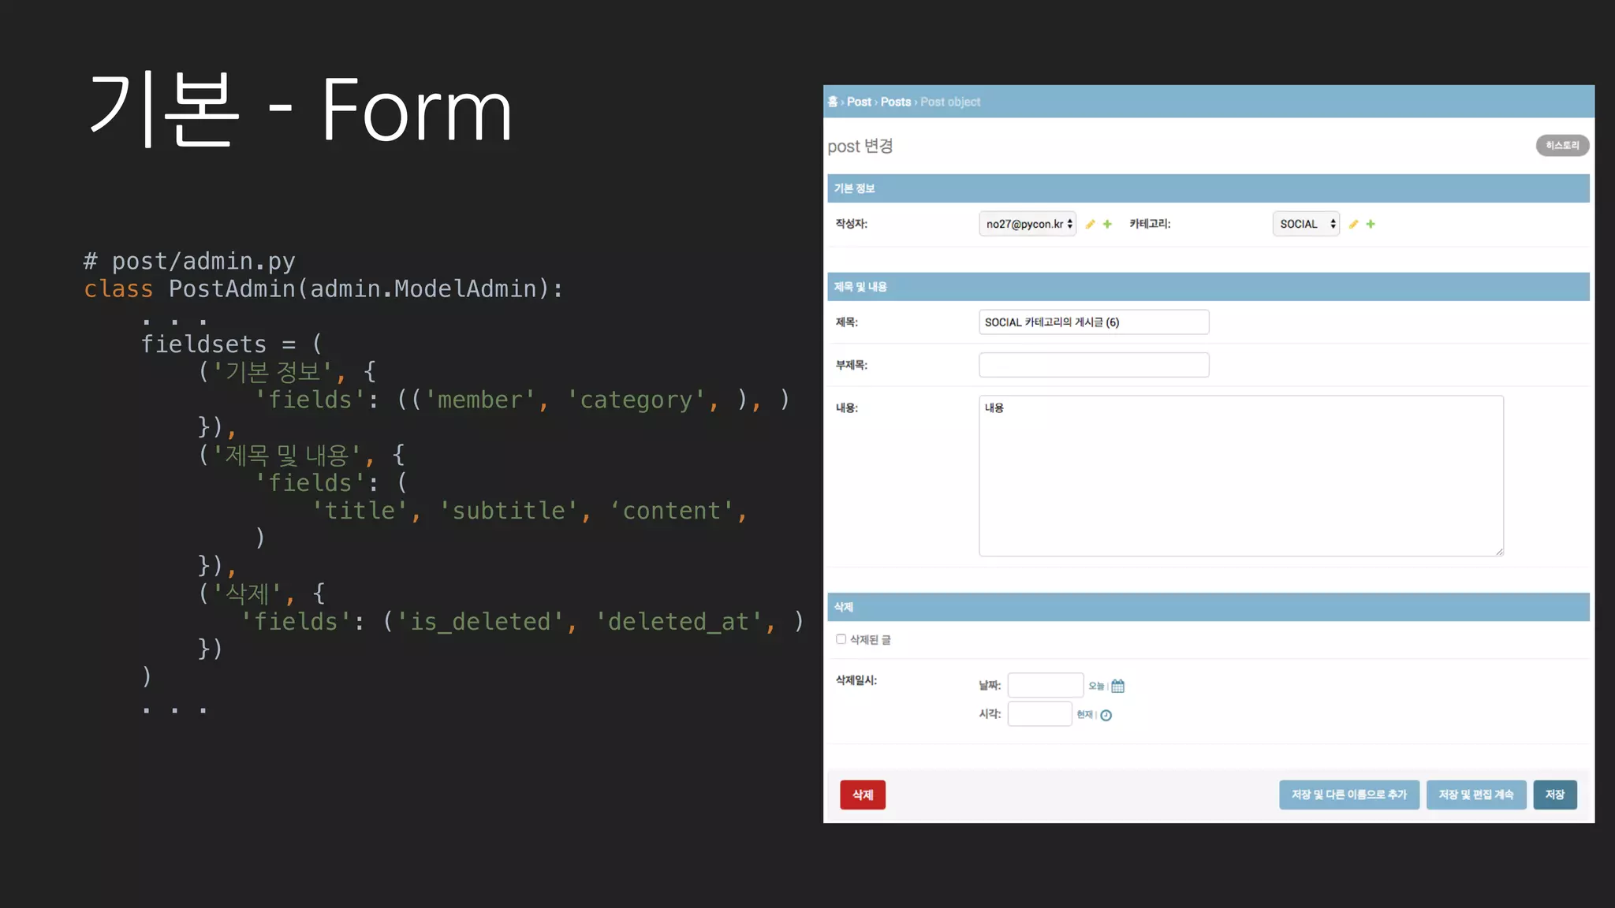This screenshot has height=908, width=1615.
Task: Open the SOCIAL category dropdown
Action: click(1306, 224)
